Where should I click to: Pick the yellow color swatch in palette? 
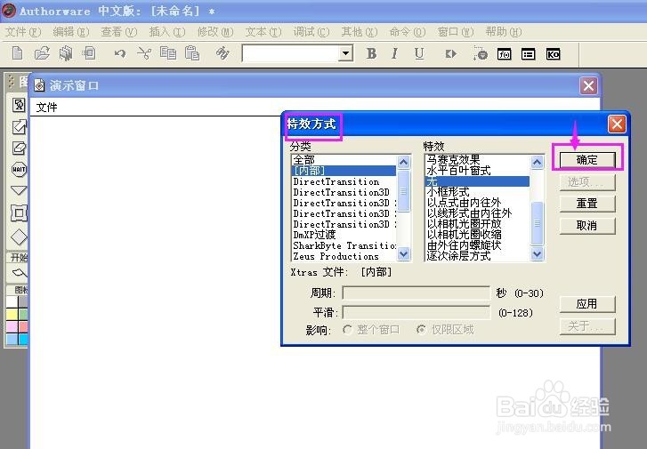click(x=12, y=315)
